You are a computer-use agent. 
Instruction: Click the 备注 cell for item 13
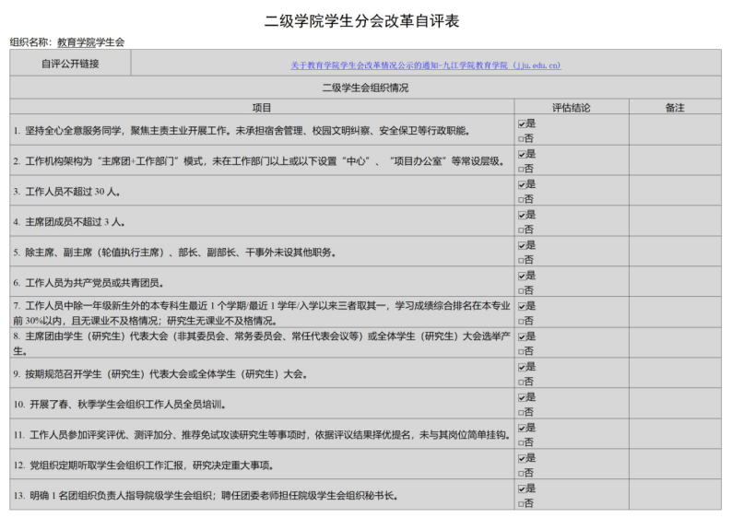(675, 495)
